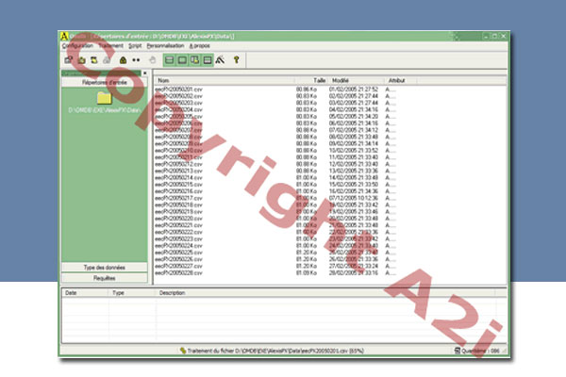
Task: Click the open folder toolbar icon
Action: pyautogui.click(x=82, y=59)
